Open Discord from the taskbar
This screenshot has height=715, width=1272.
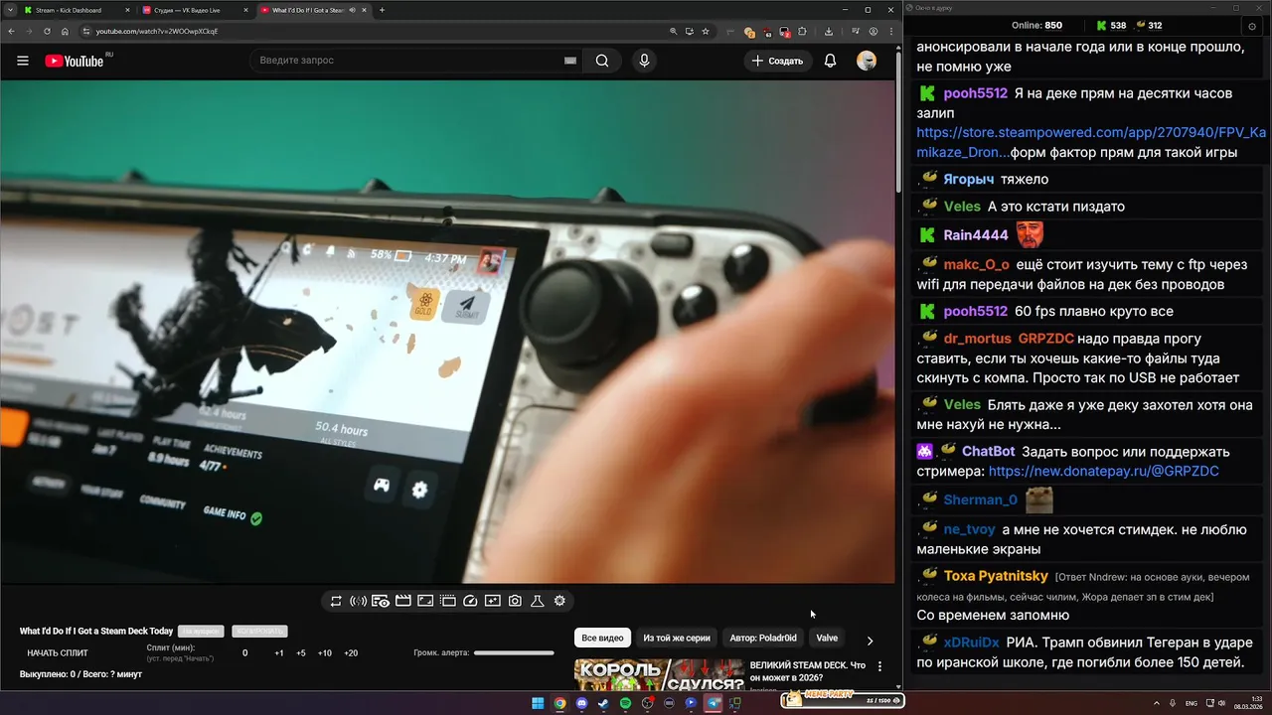pos(581,703)
